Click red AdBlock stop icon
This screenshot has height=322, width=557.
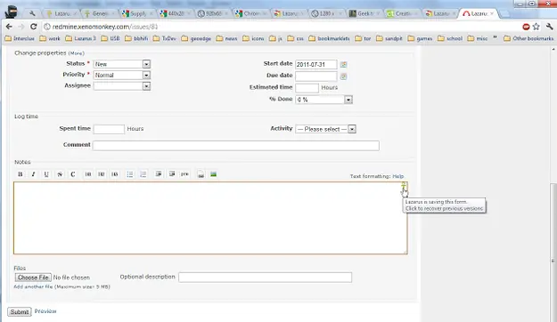[526, 27]
